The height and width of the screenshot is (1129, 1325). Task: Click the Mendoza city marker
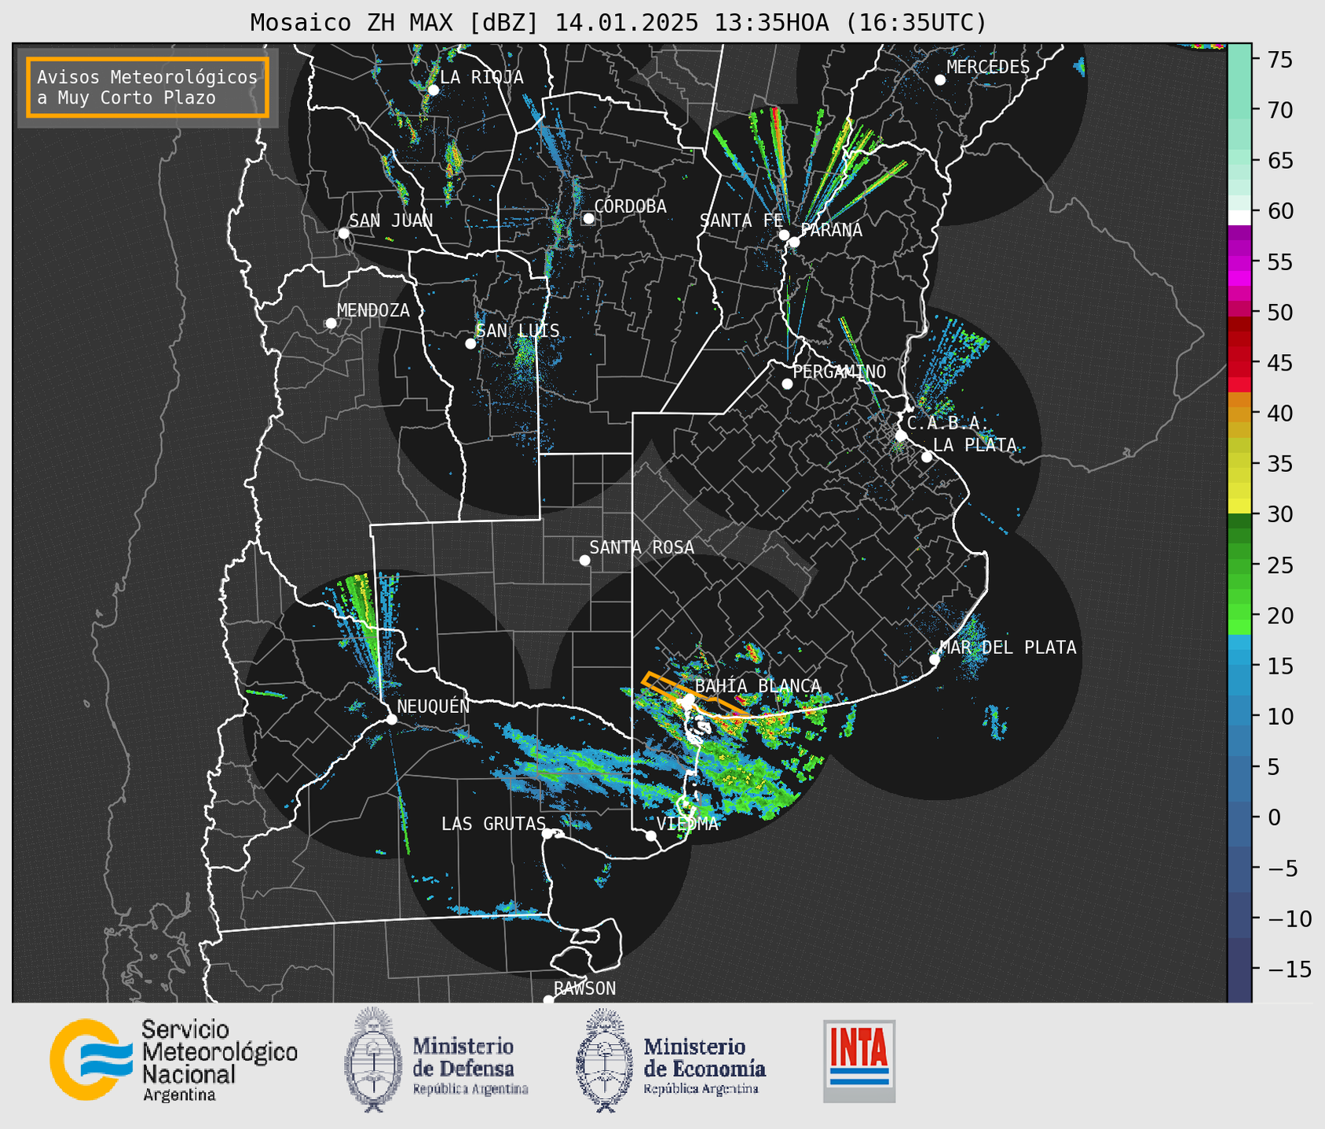[x=331, y=323]
